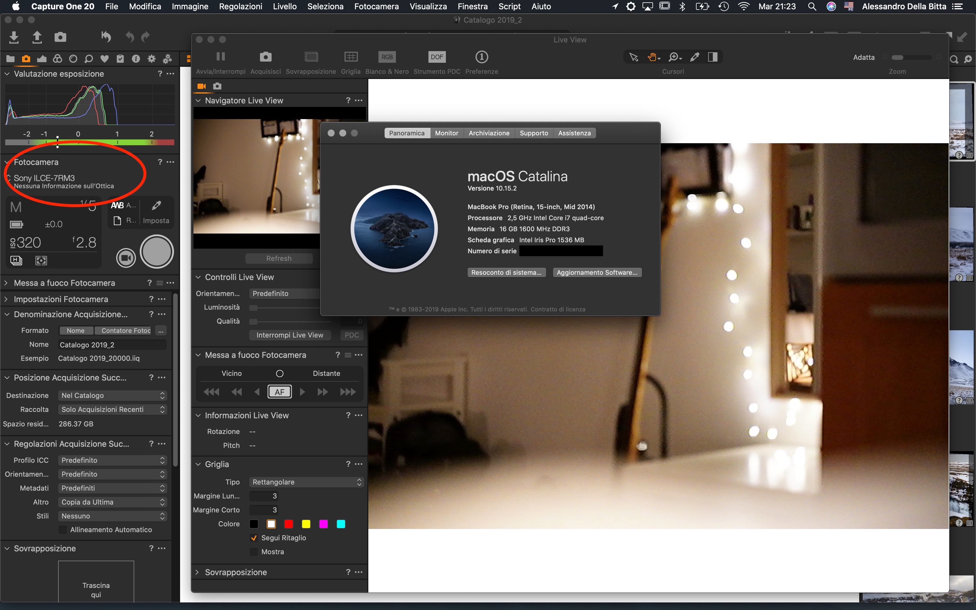Start video recording with movie camera button
This screenshot has height=610, width=976.
click(x=126, y=258)
